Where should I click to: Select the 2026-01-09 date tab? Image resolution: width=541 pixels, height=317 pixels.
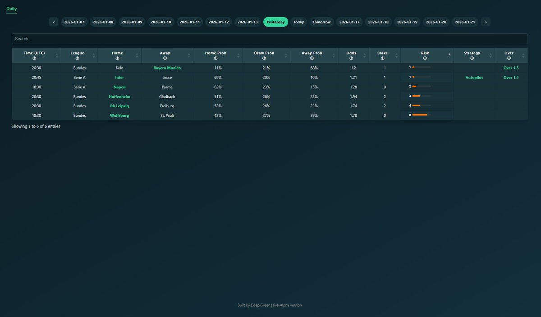pos(132,22)
